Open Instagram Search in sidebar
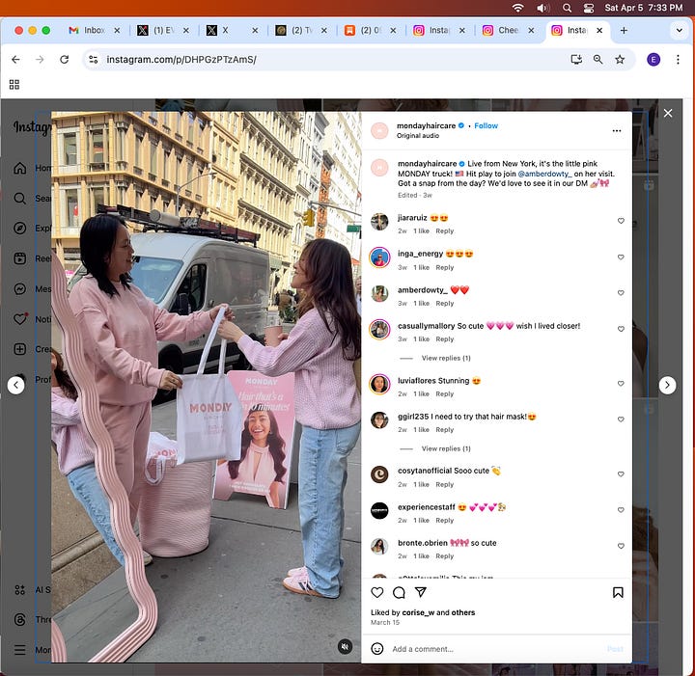The height and width of the screenshot is (676, 695). [19, 199]
